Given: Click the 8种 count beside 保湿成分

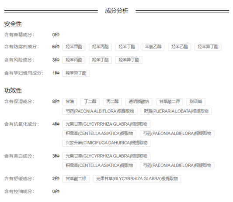Looking at the screenshot, I should click(56, 102).
